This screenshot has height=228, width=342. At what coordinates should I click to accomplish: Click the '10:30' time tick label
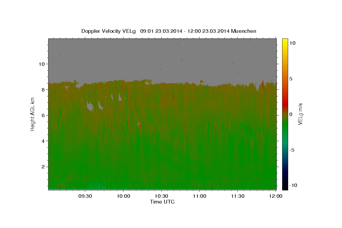161,196
